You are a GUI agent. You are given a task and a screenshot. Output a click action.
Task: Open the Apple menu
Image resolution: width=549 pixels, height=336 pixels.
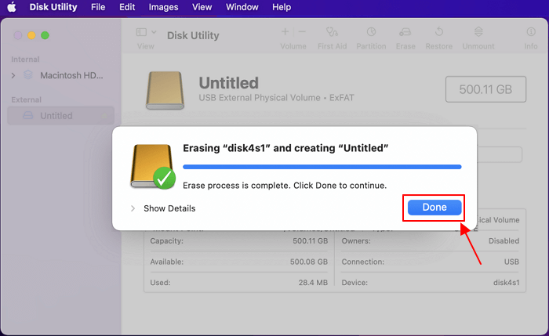(13, 7)
